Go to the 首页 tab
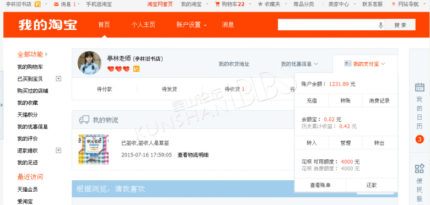 [104, 25]
